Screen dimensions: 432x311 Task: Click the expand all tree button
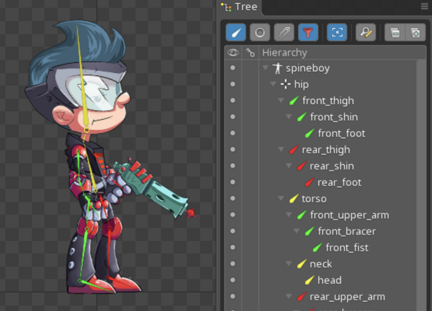click(x=415, y=32)
